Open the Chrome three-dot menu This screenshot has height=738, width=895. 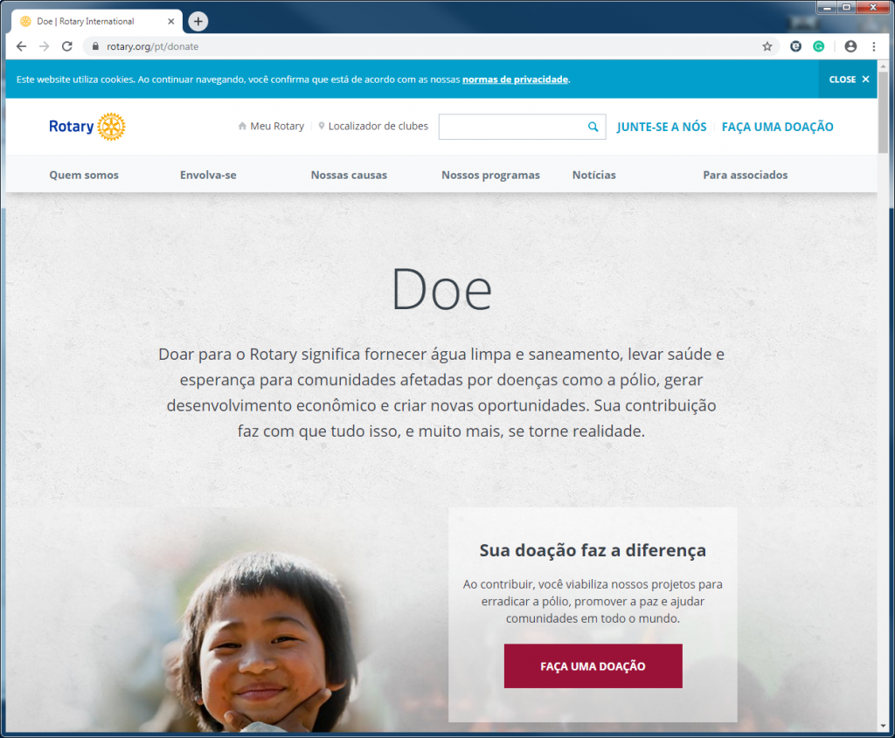click(x=874, y=46)
